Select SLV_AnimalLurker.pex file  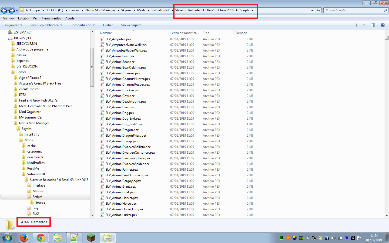[121, 215]
